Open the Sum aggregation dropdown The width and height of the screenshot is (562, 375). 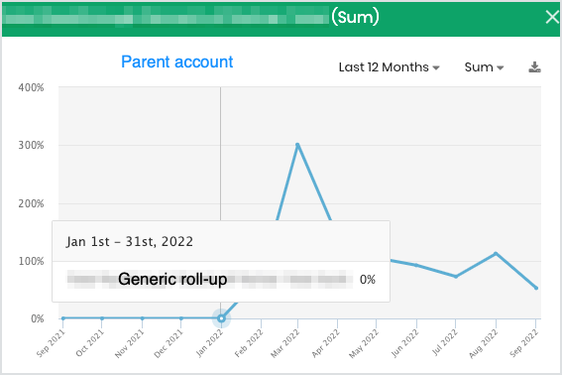[x=484, y=67]
